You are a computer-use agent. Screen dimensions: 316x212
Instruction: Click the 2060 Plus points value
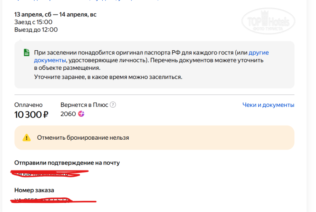68,114
